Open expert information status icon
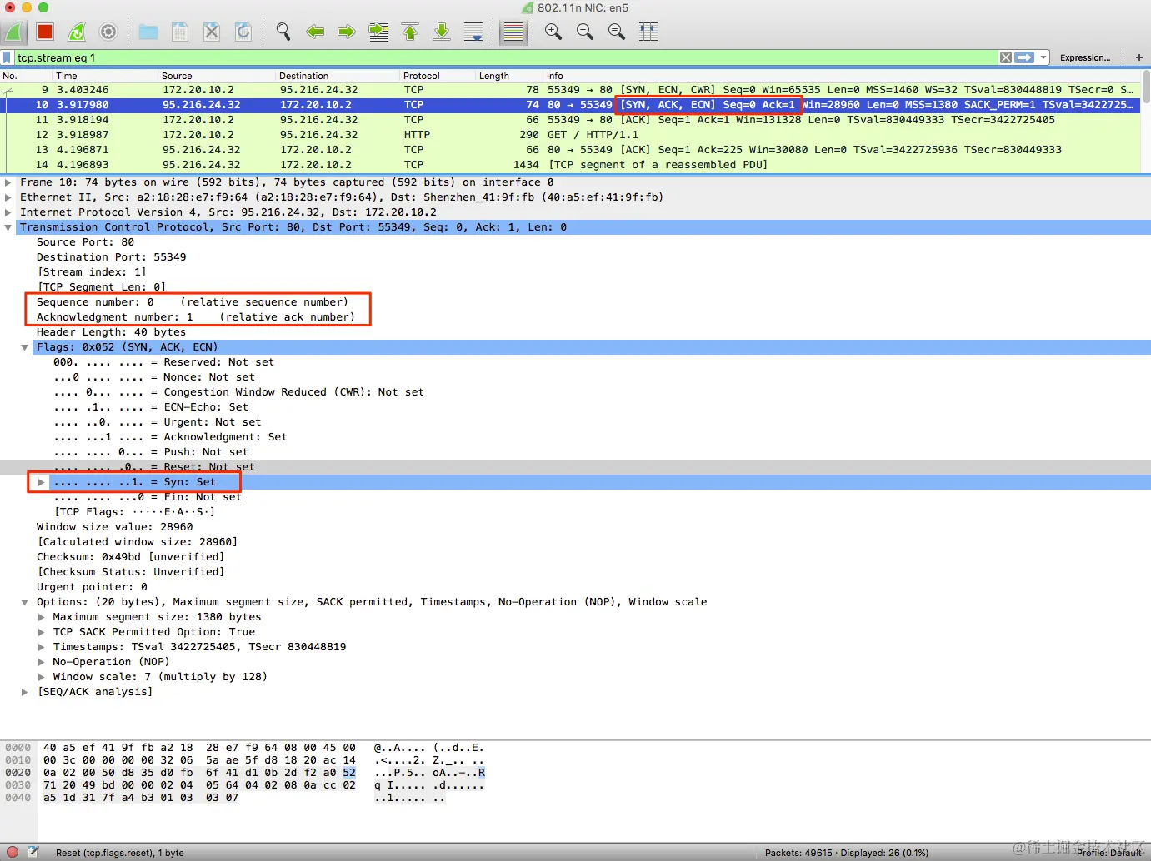The width and height of the screenshot is (1151, 861). (x=13, y=852)
